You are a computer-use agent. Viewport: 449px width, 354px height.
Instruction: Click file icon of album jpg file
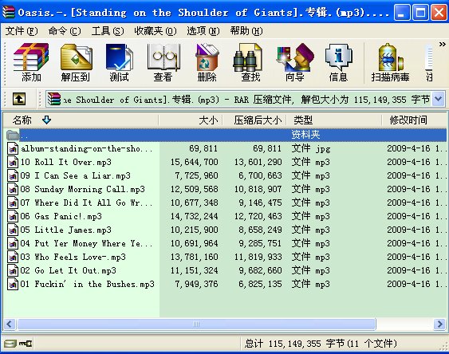pyautogui.click(x=13, y=149)
